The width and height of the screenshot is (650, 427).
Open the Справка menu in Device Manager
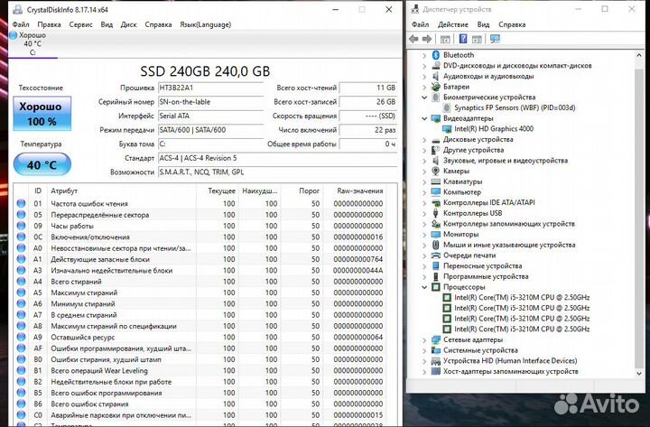click(512, 24)
